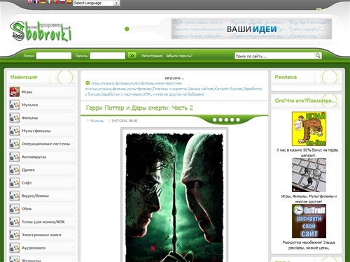Select the German flag icon
The height and width of the screenshot is (262, 350).
(x=43, y=1)
